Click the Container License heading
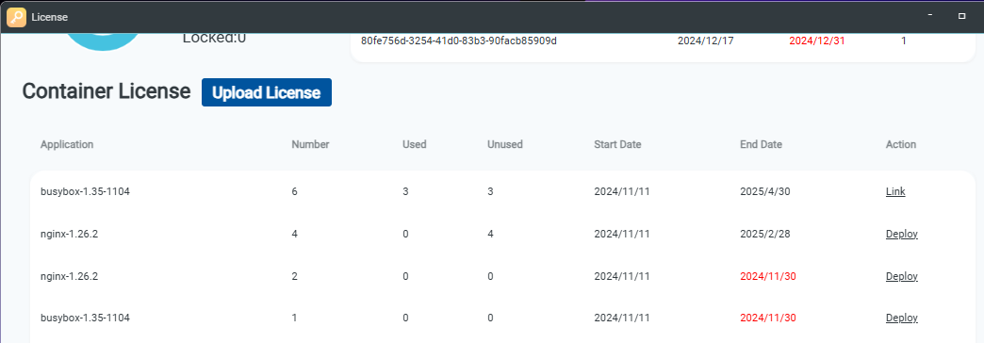Image resolution: width=984 pixels, height=343 pixels. [107, 92]
